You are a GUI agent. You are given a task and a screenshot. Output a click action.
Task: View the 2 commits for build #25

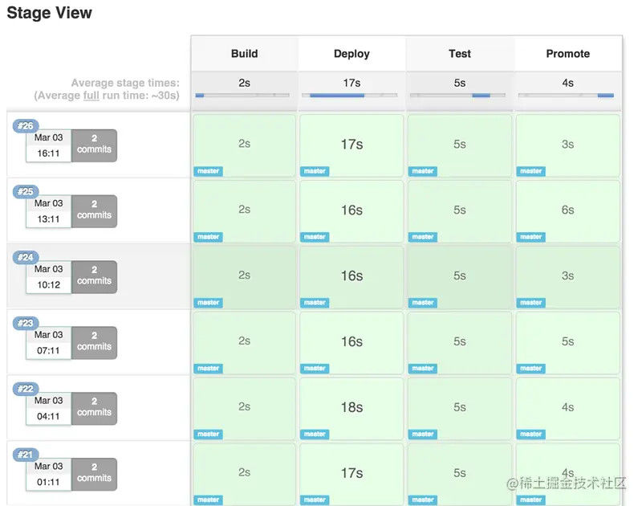[x=94, y=211]
